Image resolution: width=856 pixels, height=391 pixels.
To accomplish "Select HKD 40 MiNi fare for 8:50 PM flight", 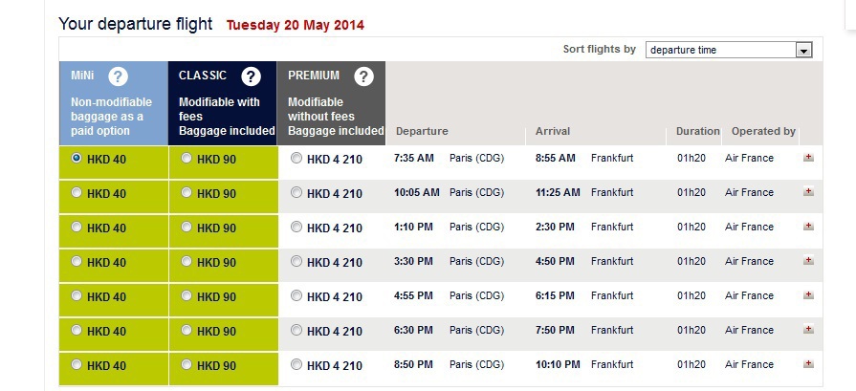I will pyautogui.click(x=77, y=364).
